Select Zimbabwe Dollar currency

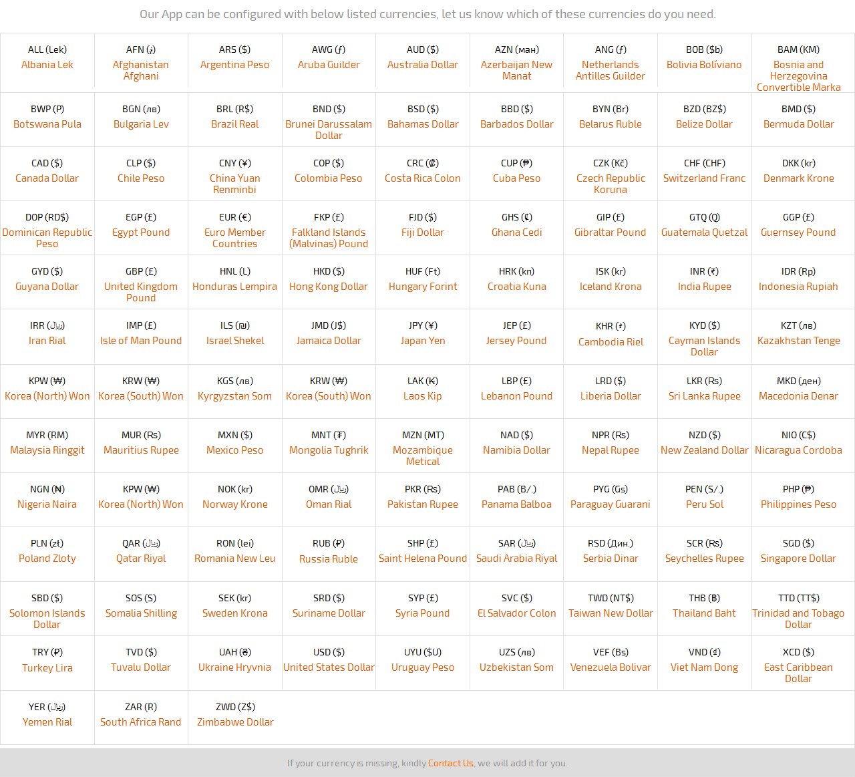(235, 722)
